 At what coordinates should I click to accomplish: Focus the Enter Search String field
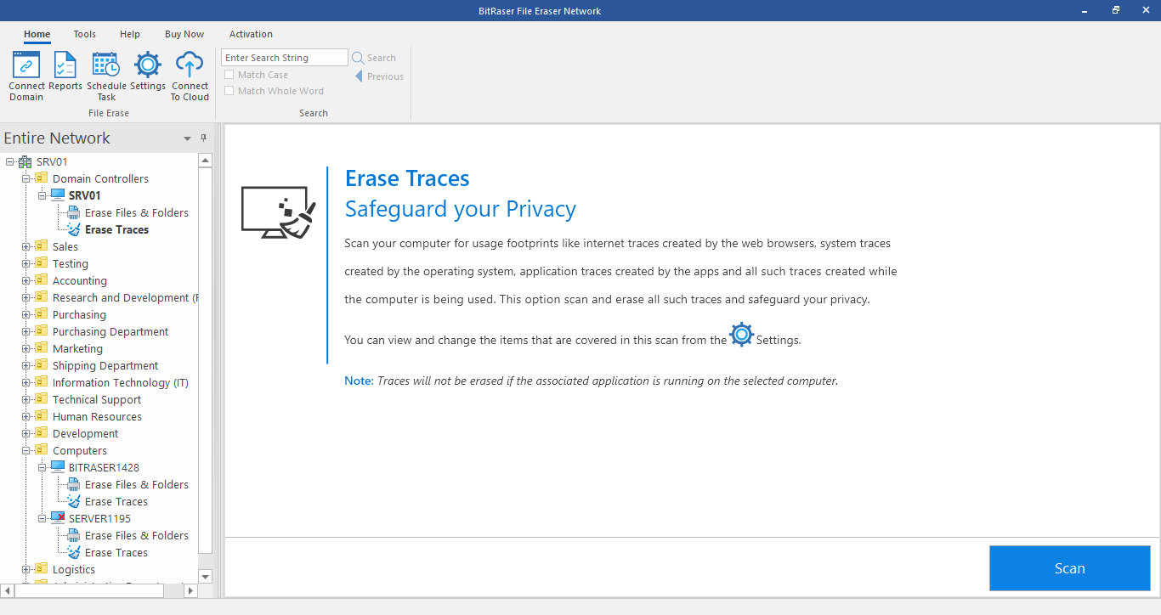point(285,58)
